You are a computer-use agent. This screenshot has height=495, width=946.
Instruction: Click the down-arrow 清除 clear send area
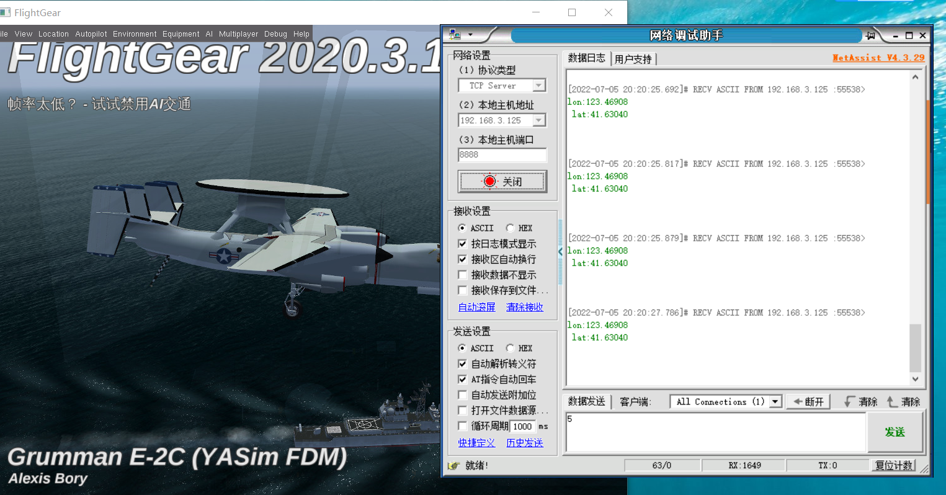(860, 402)
